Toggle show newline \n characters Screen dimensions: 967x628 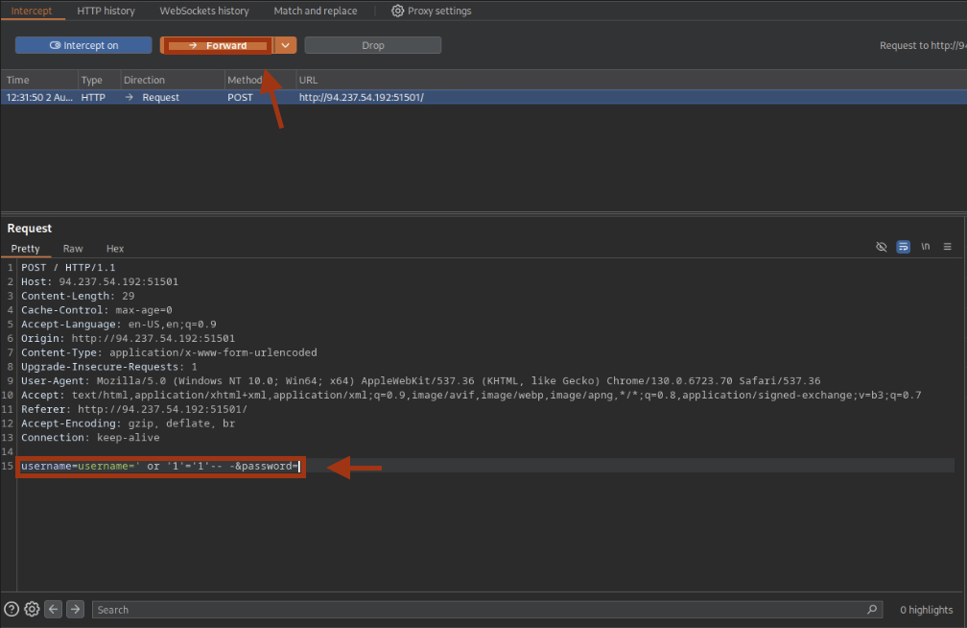925,247
